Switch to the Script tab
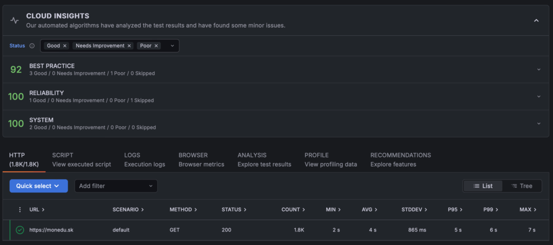Screen dimensions: 553x245 82,160
